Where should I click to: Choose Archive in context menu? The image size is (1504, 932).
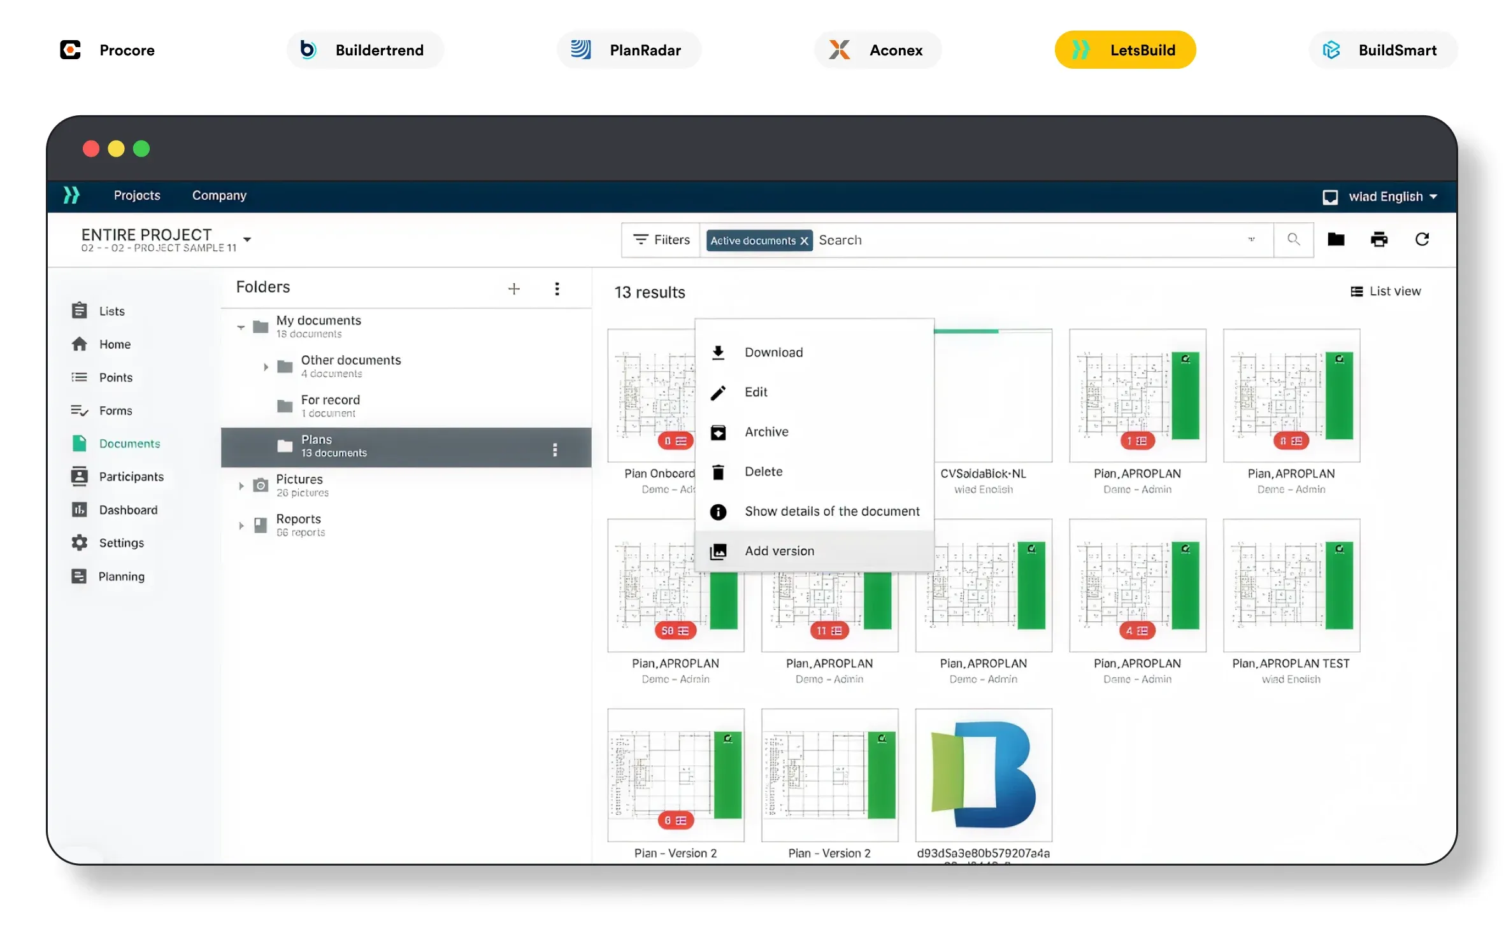tap(814, 432)
